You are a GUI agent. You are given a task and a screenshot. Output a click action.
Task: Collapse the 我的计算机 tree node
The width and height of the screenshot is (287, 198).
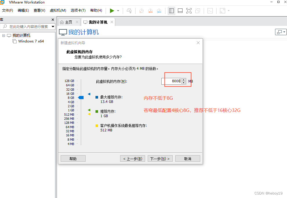pyautogui.click(x=3, y=35)
